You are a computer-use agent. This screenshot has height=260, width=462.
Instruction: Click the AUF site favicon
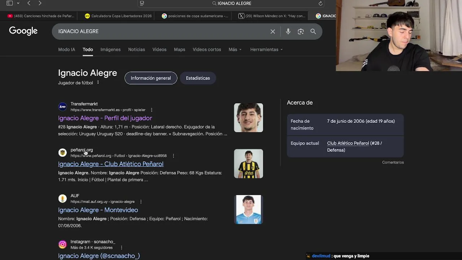(x=62, y=198)
